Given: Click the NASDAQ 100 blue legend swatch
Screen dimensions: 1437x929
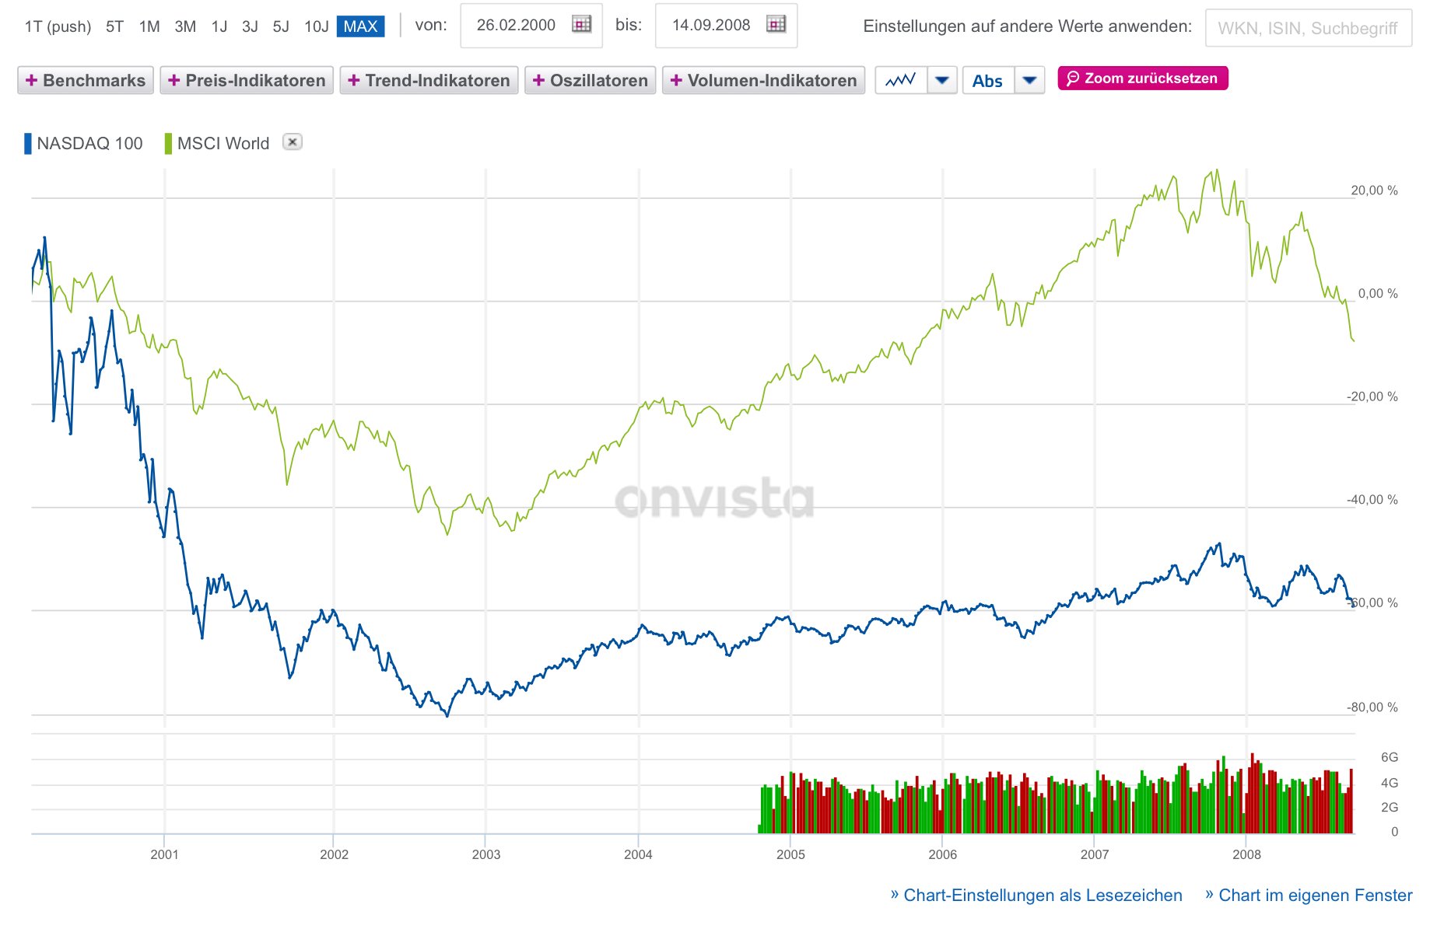Looking at the screenshot, I should coord(28,143).
